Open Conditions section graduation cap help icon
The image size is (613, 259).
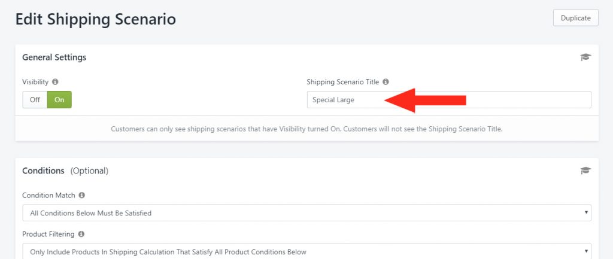[x=585, y=170]
